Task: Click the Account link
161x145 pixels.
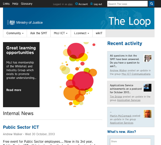Action: (x=83, y=4)
